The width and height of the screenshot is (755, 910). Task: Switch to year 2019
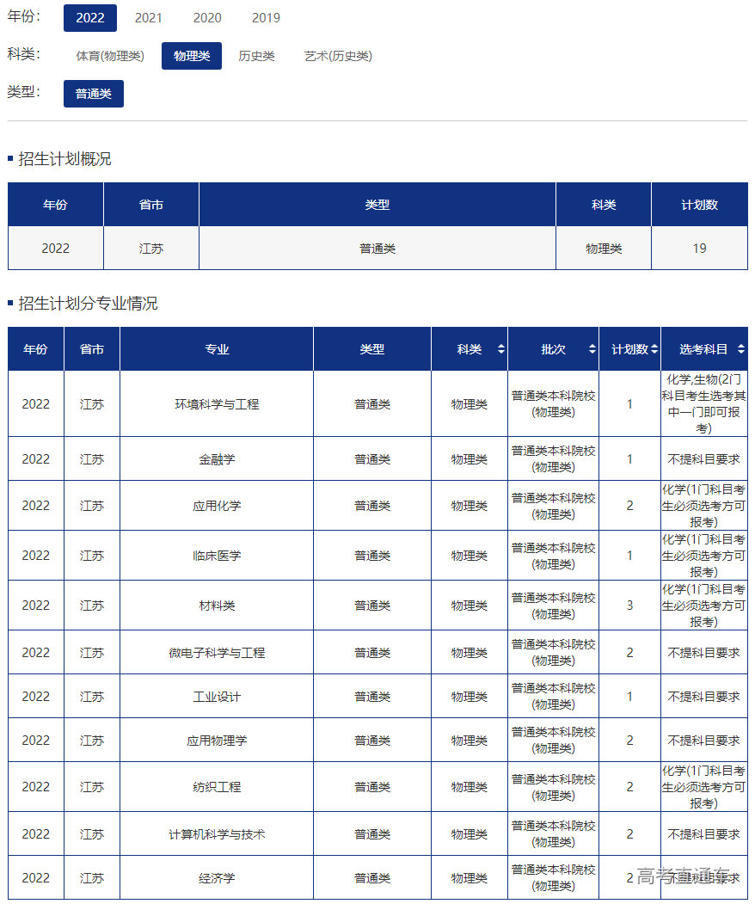266,18
